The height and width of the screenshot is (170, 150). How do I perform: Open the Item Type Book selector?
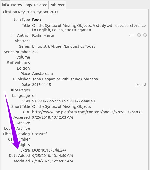tap(37, 20)
